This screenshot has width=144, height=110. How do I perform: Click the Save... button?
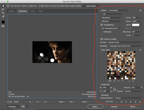click(95, 107)
